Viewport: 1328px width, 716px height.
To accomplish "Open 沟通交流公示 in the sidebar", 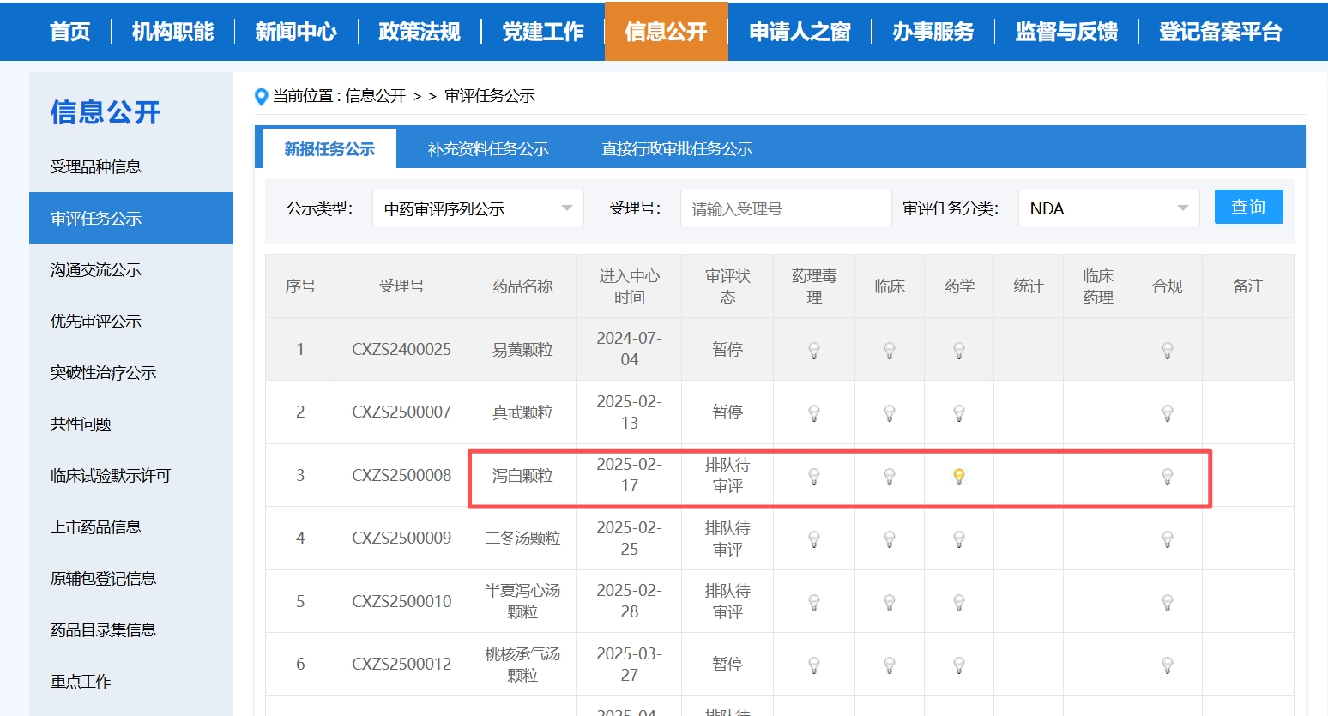I will pos(96,269).
